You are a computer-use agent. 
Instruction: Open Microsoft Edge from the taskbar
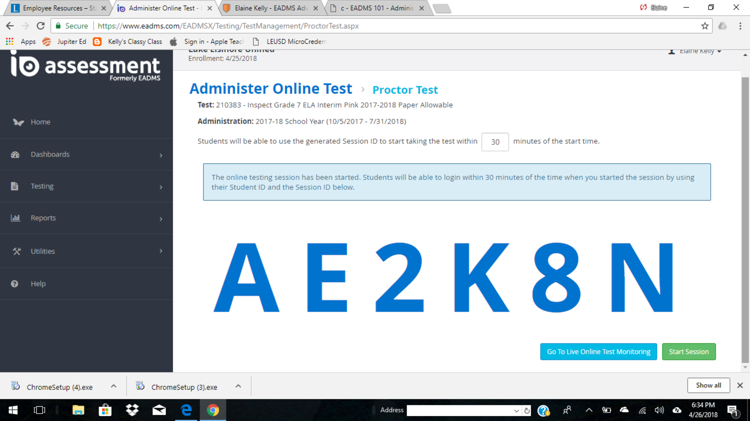point(186,410)
